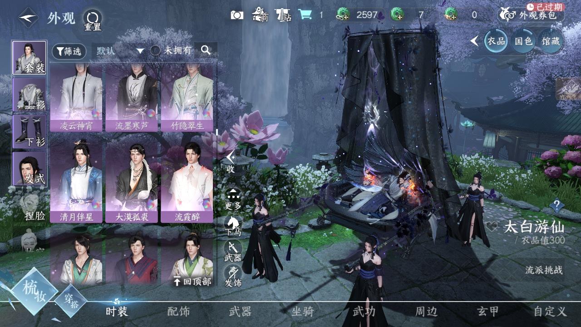This screenshot has width=581, height=327.
Task: Open the 外观券包 coupon pack
Action: (532, 15)
